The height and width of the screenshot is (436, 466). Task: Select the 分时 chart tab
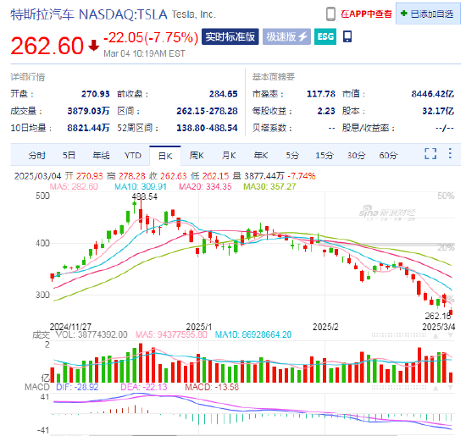click(x=36, y=155)
